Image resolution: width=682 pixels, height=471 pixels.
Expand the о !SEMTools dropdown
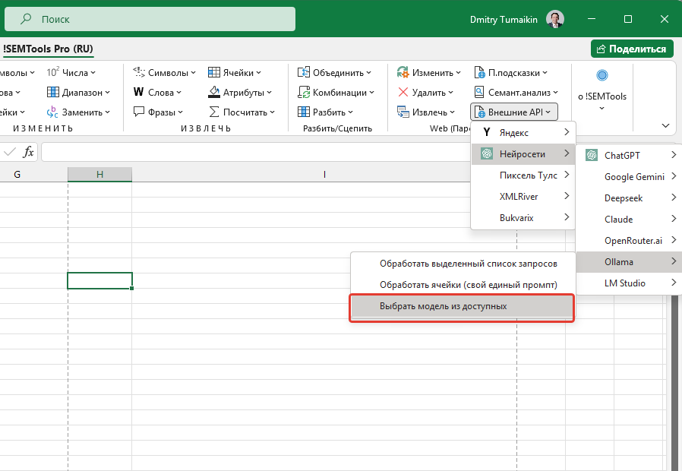coord(602,109)
